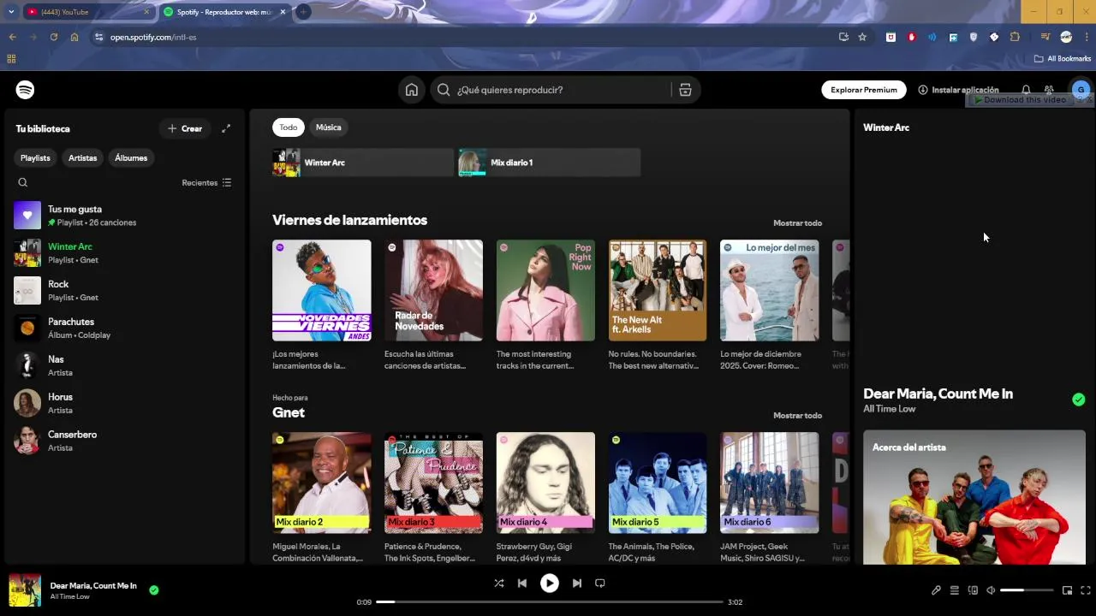
Task: Click Explorar Premium button
Action: point(864,90)
